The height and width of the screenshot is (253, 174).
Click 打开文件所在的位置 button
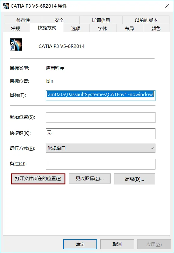[x=38, y=179]
